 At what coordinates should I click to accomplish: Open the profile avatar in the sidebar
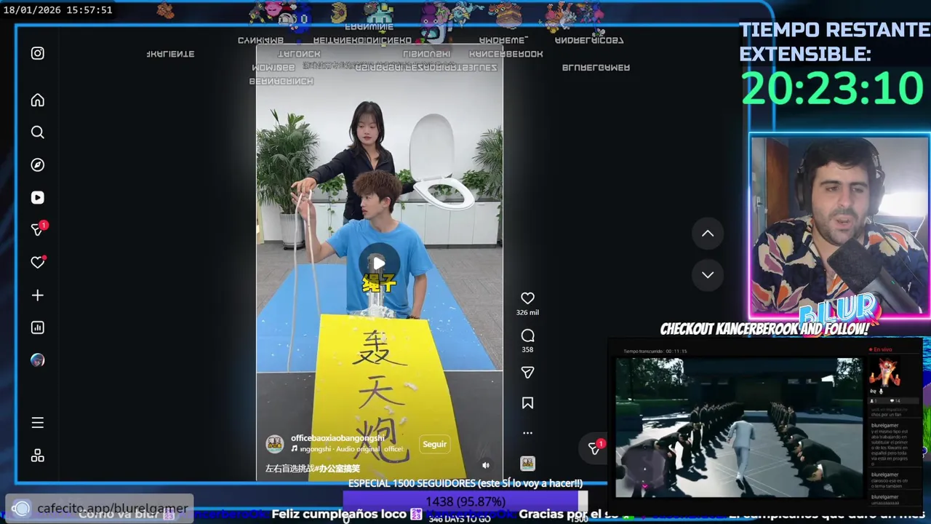coord(38,360)
